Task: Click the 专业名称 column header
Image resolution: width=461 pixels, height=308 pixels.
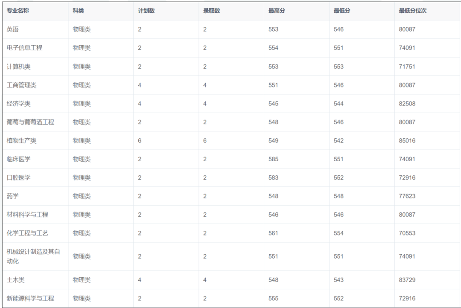Action: (18, 11)
